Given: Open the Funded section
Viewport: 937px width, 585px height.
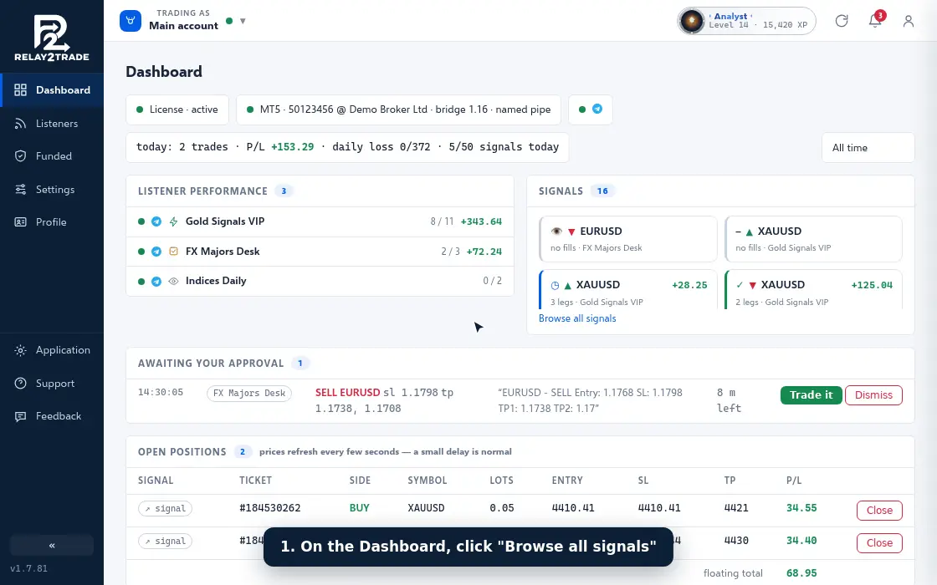Looking at the screenshot, I should (x=52, y=156).
